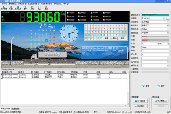Switch to the 称重记录 tab
171x114 pixels.
(x=15, y=109)
